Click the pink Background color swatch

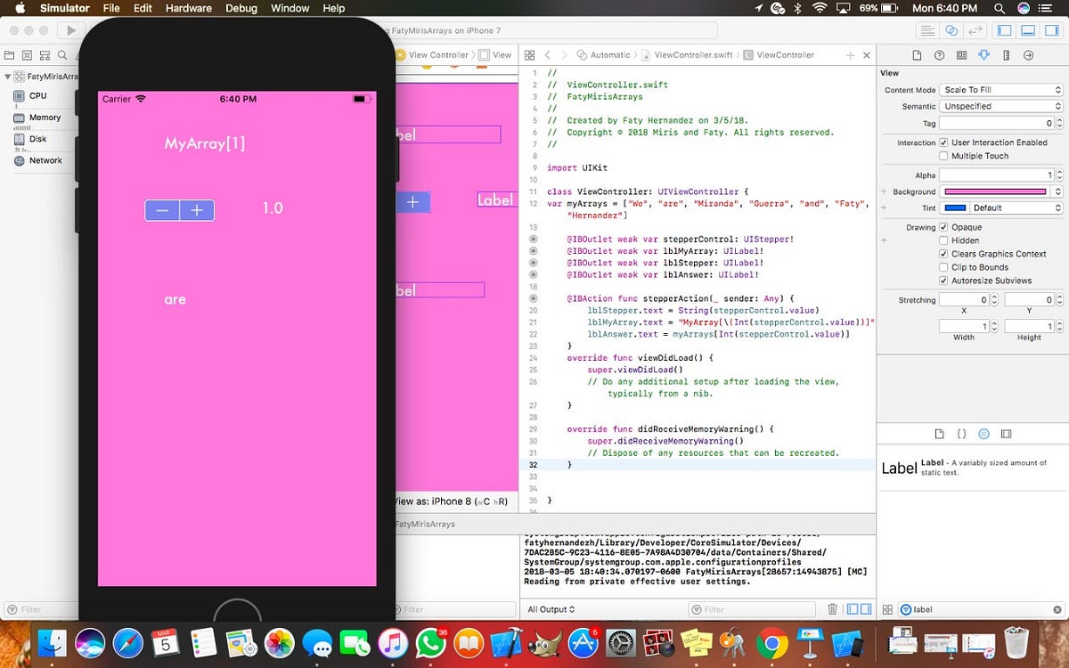995,191
